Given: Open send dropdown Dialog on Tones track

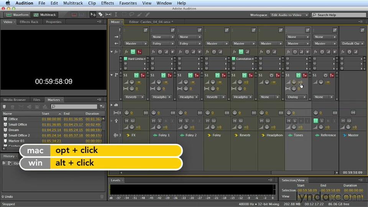Looking at the screenshot, I should click(296, 97).
